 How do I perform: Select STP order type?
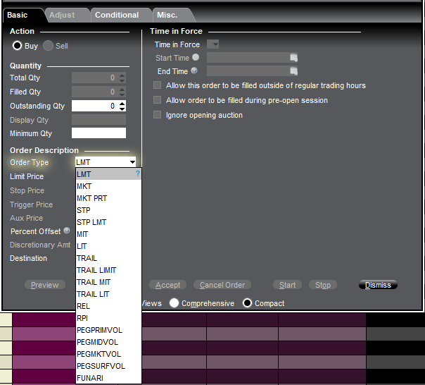point(108,210)
